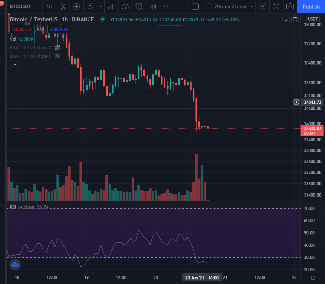The height and width of the screenshot is (284, 325).
Task: Click the RSI value 26.74
Action: coord(43,207)
